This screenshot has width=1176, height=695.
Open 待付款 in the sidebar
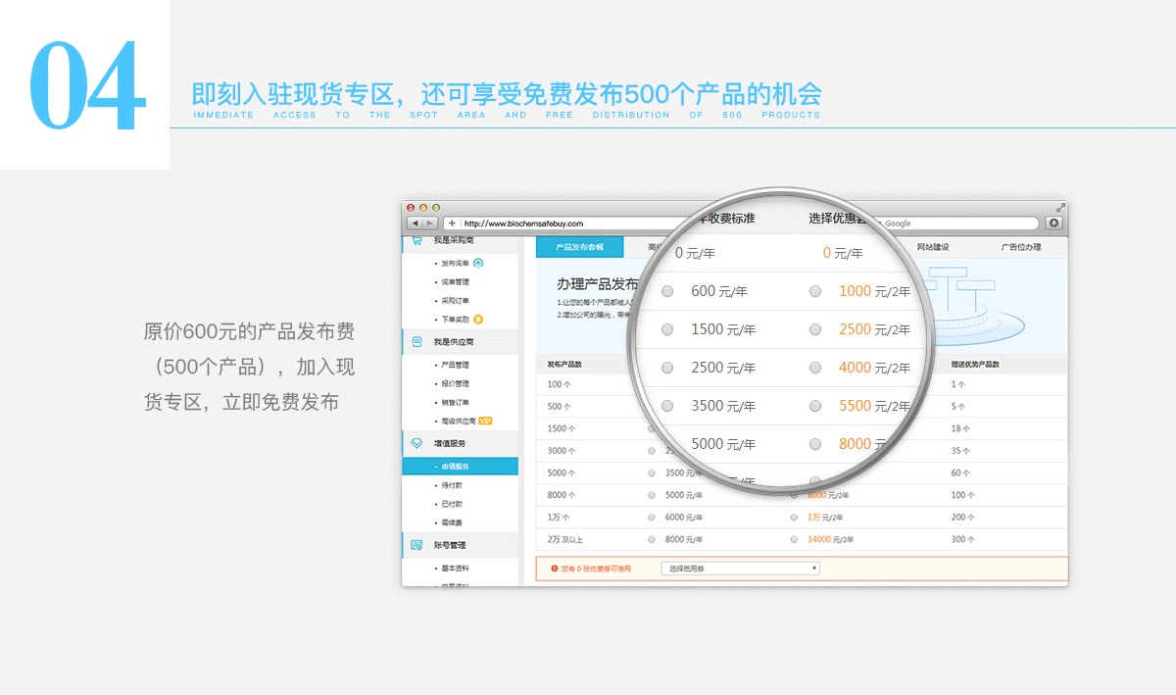coord(452,485)
